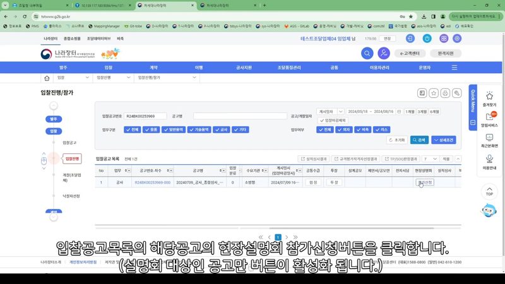Toggle the 공사 checkbox
The height and width of the screenshot is (284, 505).
coord(222,129)
